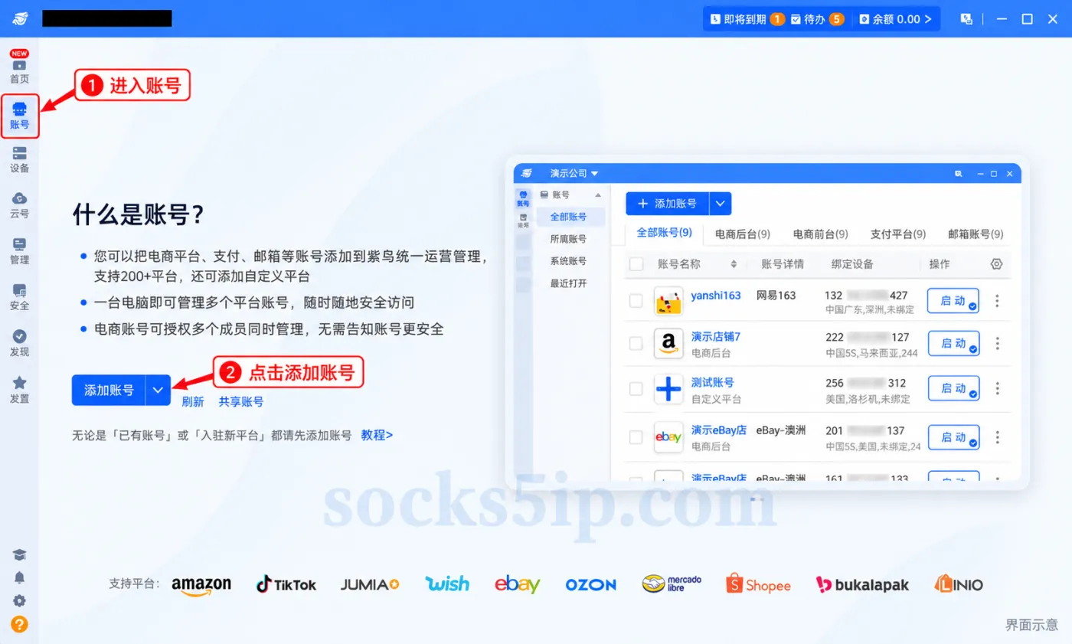Tick the select-all checkbox beside 账号名称

pos(636,264)
